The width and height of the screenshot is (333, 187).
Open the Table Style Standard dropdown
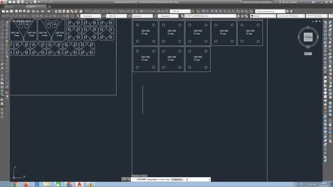point(142,16)
